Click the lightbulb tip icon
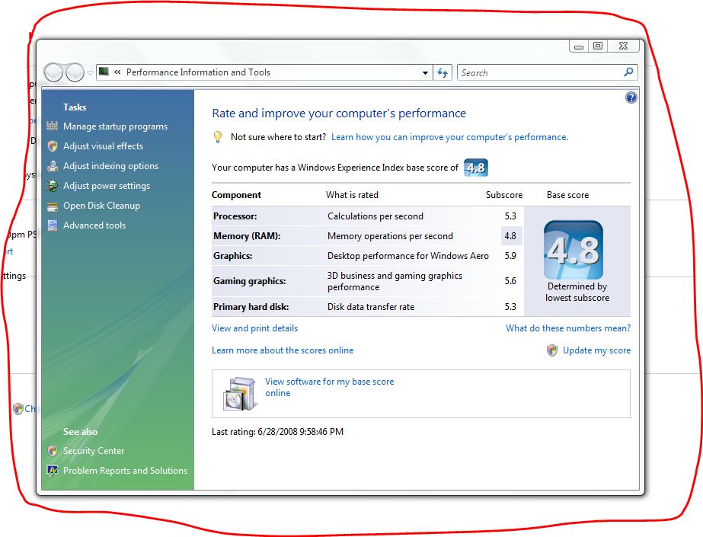The height and width of the screenshot is (537, 703). click(x=217, y=137)
